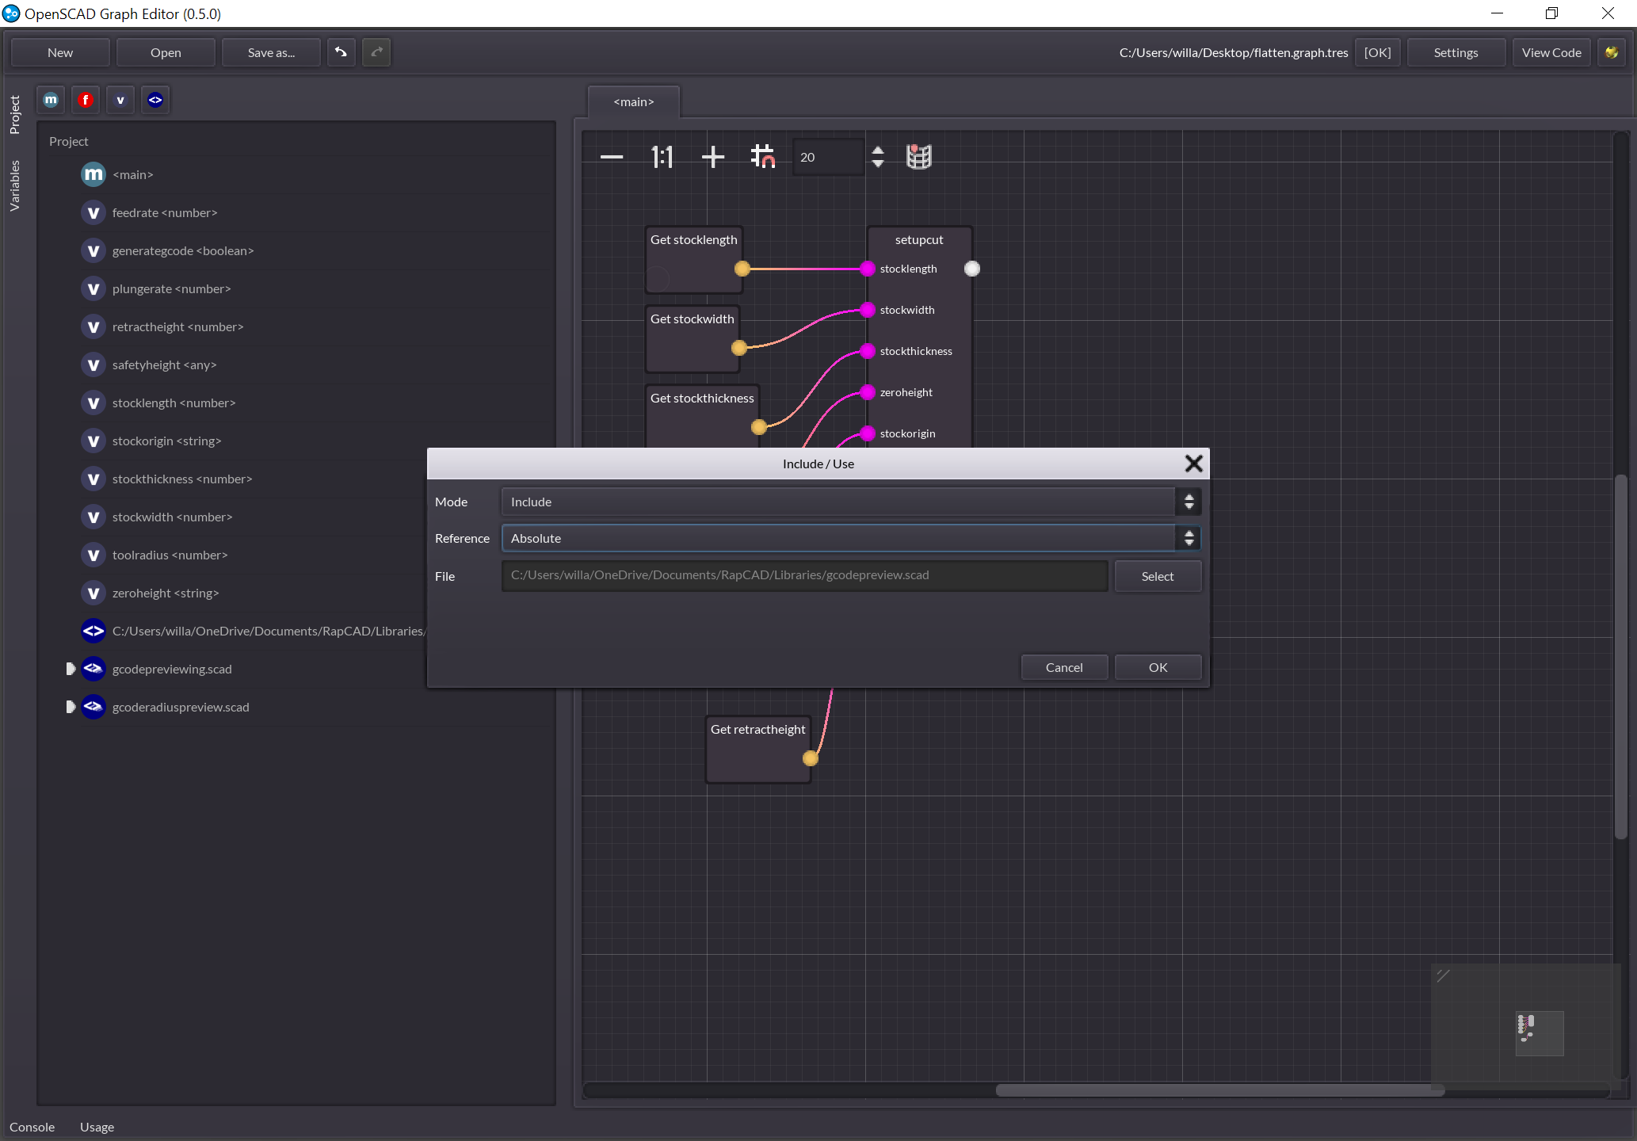Click the include icon of gcoderadiuspreview.scad
The width and height of the screenshot is (1637, 1141).
93,707
